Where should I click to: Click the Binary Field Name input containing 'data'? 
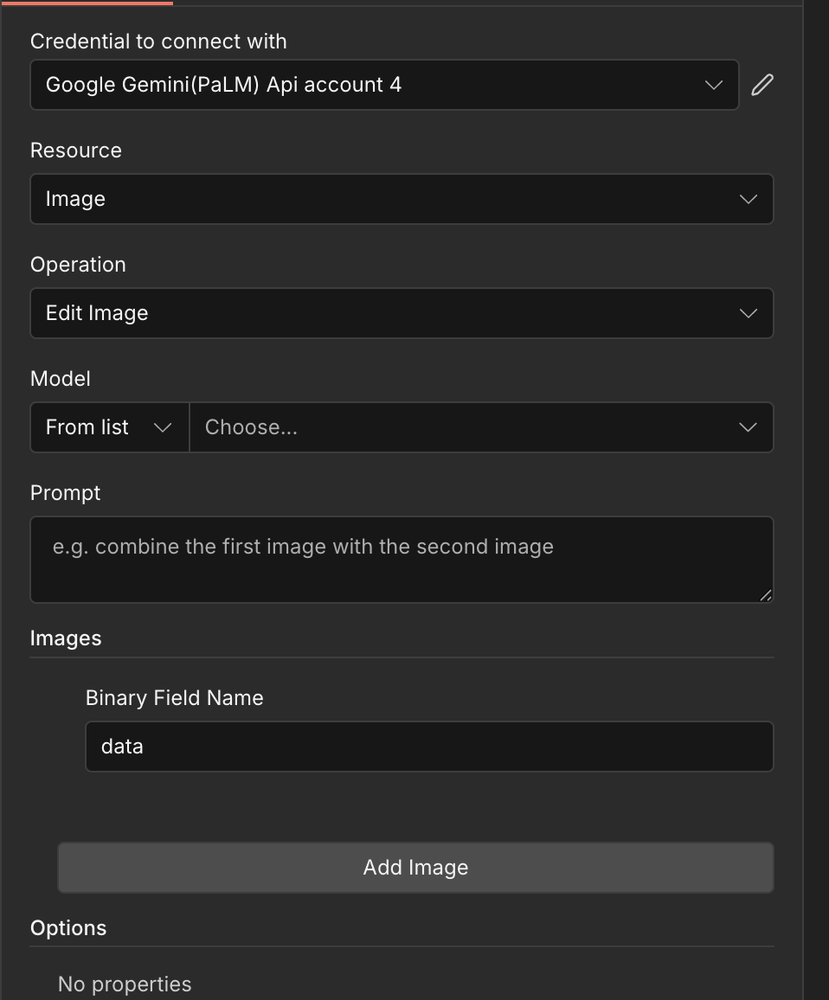[x=429, y=747]
